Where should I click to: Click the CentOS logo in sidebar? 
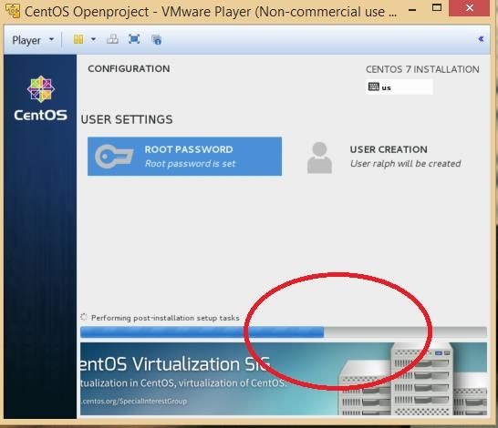click(41, 98)
